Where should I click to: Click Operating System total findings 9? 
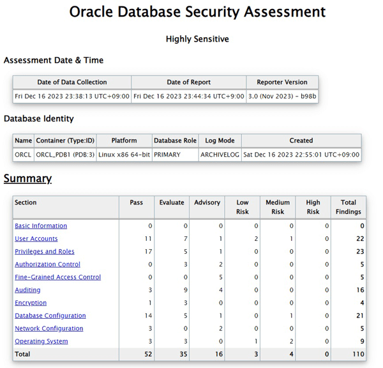(x=362, y=341)
